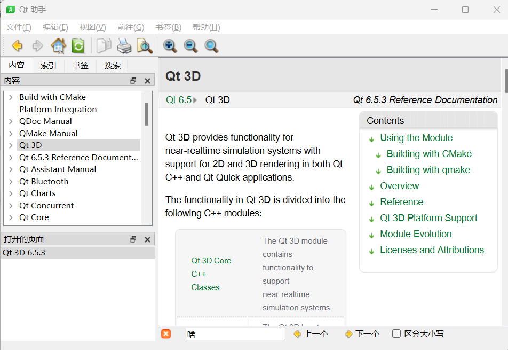Screen dimensions: 508x350
Task: Switch to the 书签 tab
Action: pyautogui.click(x=81, y=66)
